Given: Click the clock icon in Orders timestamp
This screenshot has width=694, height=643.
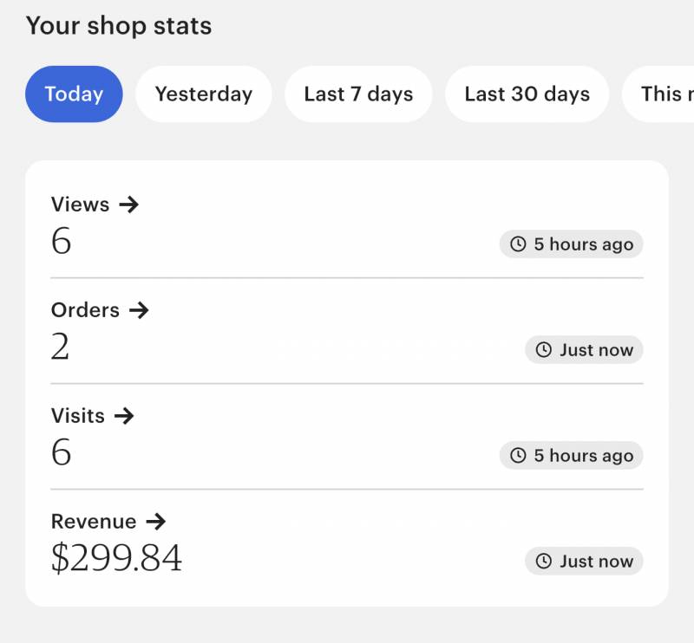Looking at the screenshot, I should (x=544, y=350).
